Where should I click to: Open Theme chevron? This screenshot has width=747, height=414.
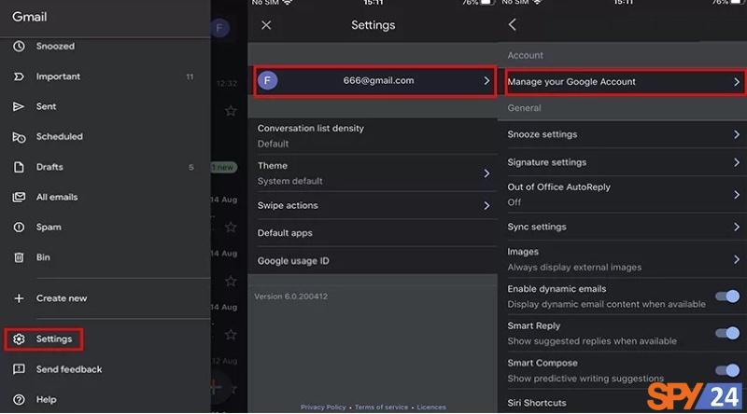(486, 173)
